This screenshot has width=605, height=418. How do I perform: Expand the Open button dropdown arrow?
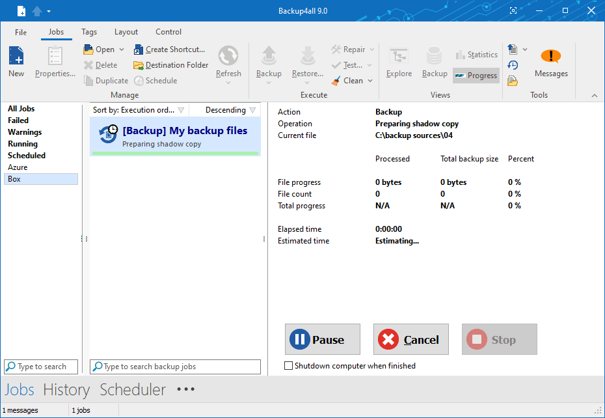[122, 49]
